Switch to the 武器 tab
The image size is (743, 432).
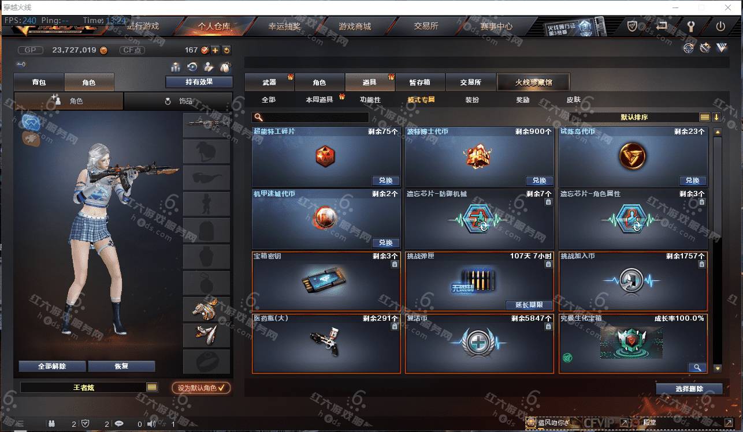(269, 82)
